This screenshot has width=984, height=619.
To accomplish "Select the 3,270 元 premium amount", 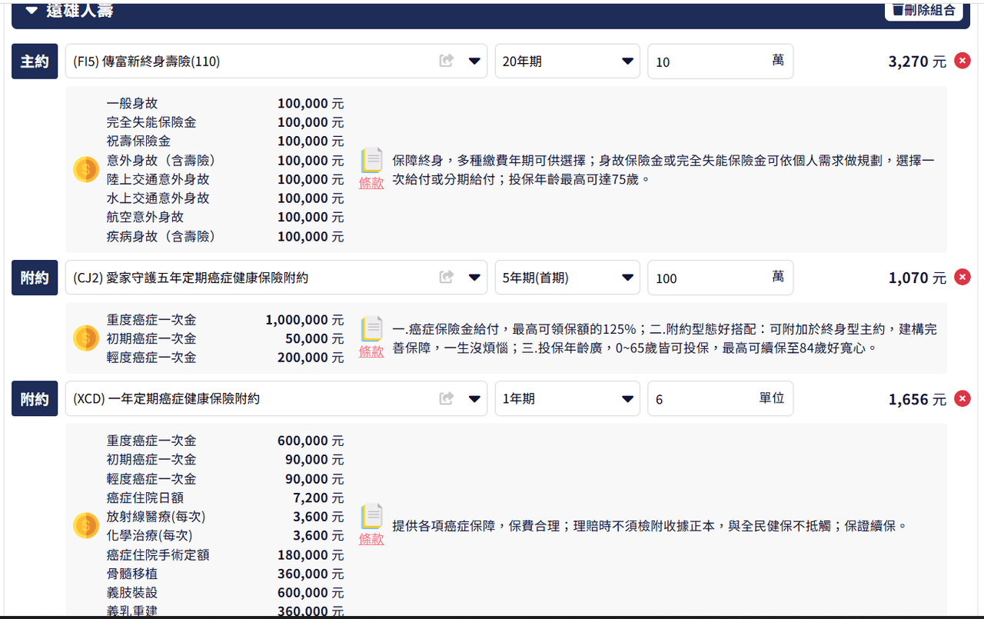I will (917, 62).
